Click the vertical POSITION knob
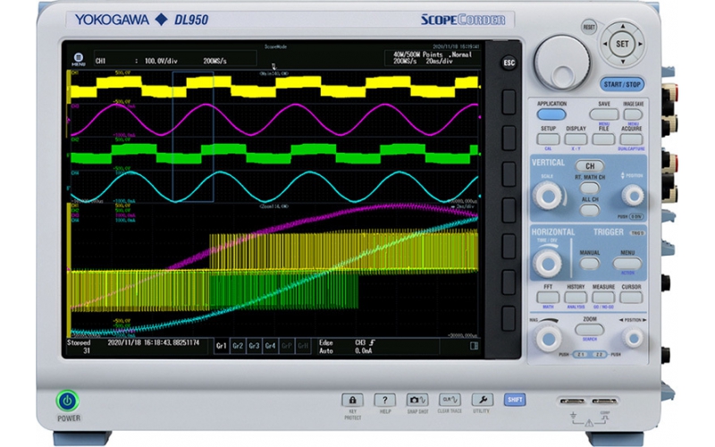Viewport: 715px width, 447px height. point(633,196)
